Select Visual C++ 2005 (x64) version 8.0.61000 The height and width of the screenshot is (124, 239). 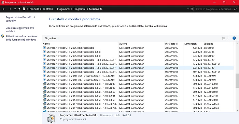138,56
